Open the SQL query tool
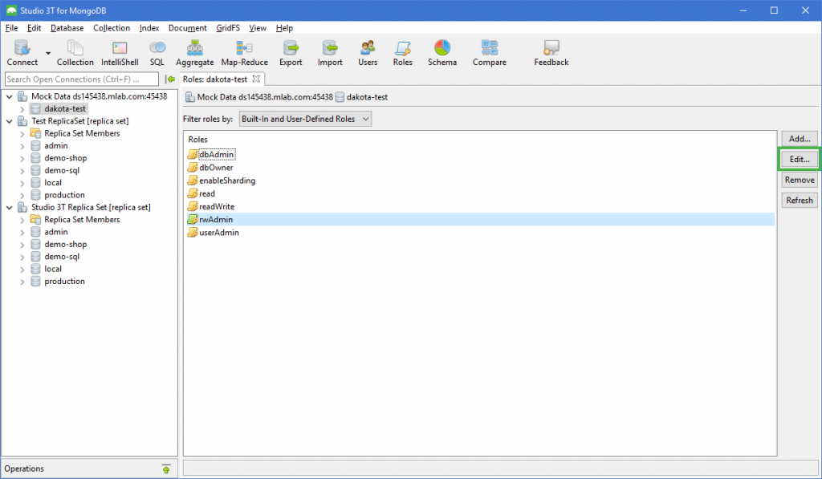822x479 pixels. tap(157, 53)
